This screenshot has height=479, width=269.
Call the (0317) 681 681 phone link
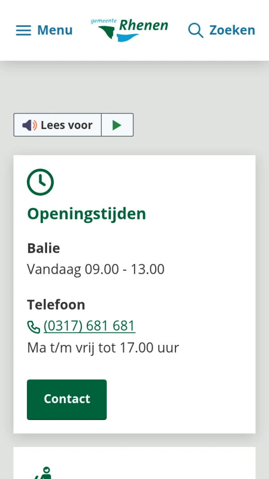[x=90, y=326]
